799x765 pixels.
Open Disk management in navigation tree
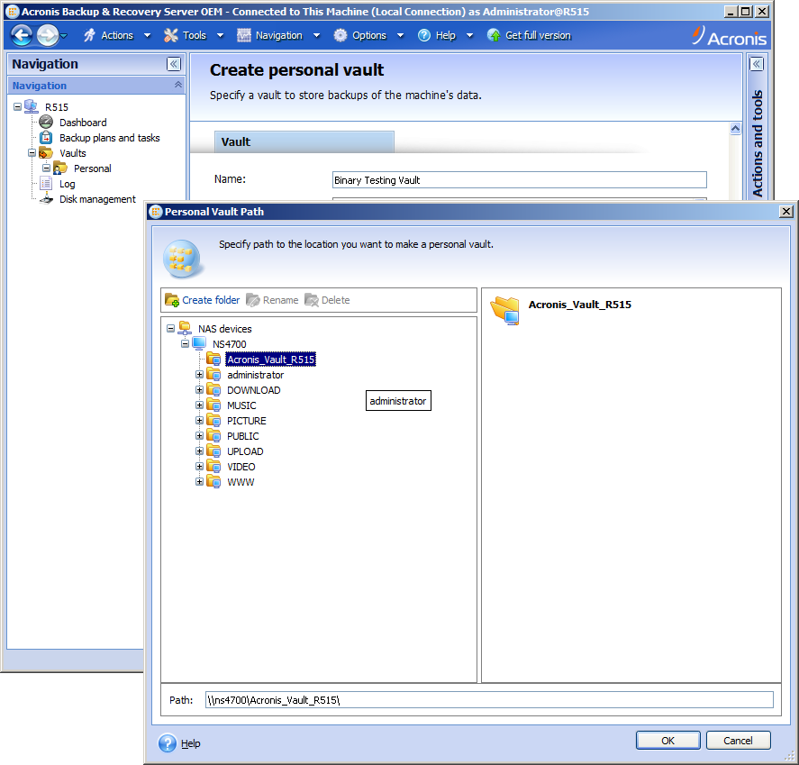pyautogui.click(x=98, y=199)
